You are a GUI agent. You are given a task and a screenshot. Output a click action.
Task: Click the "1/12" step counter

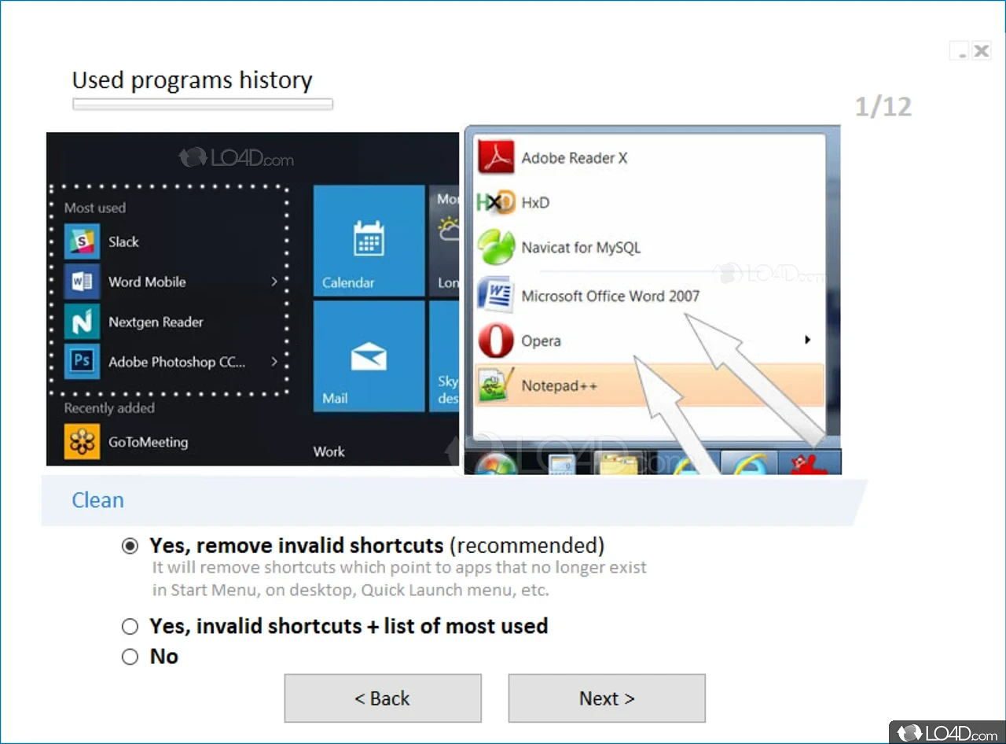[x=883, y=107]
